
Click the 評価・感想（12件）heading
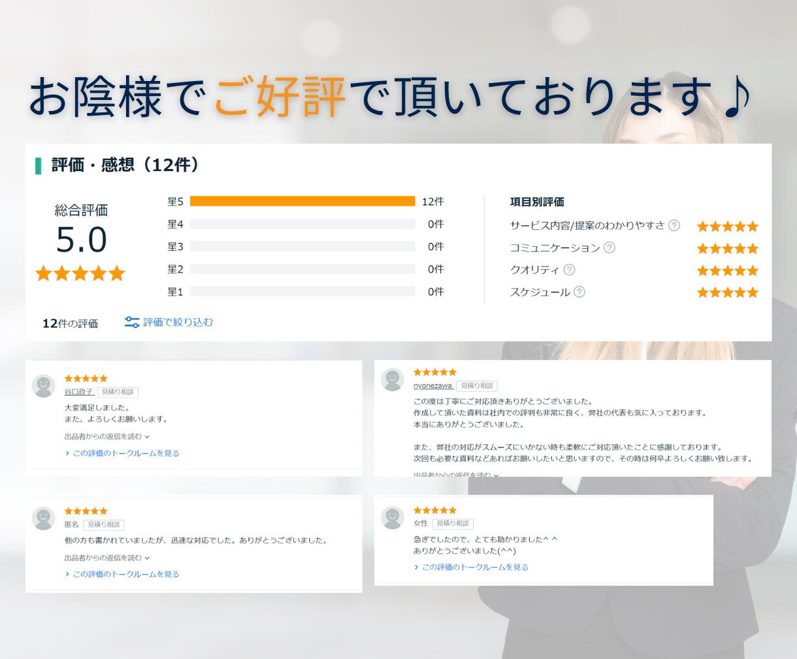125,165
